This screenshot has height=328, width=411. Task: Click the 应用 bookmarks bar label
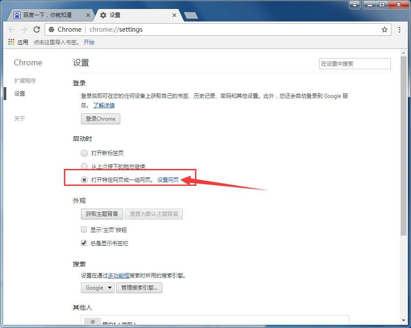coord(23,42)
